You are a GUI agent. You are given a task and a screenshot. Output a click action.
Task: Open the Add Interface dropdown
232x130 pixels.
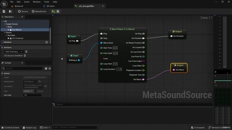pos(14,52)
